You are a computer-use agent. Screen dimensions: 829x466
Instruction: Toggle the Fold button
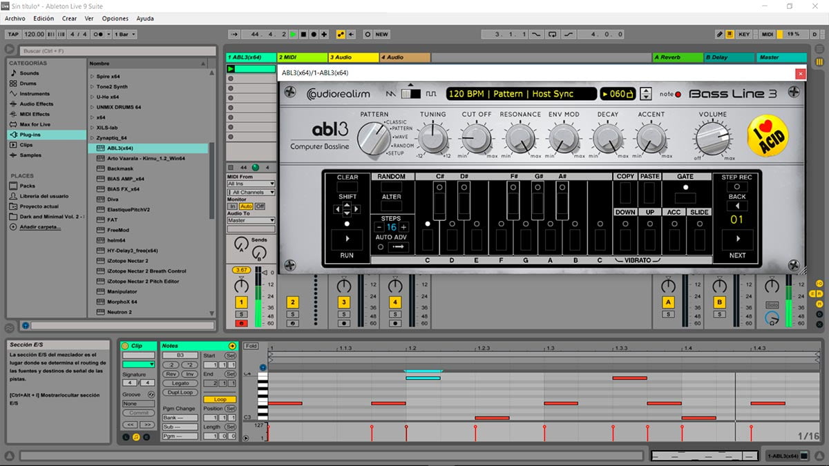(251, 346)
